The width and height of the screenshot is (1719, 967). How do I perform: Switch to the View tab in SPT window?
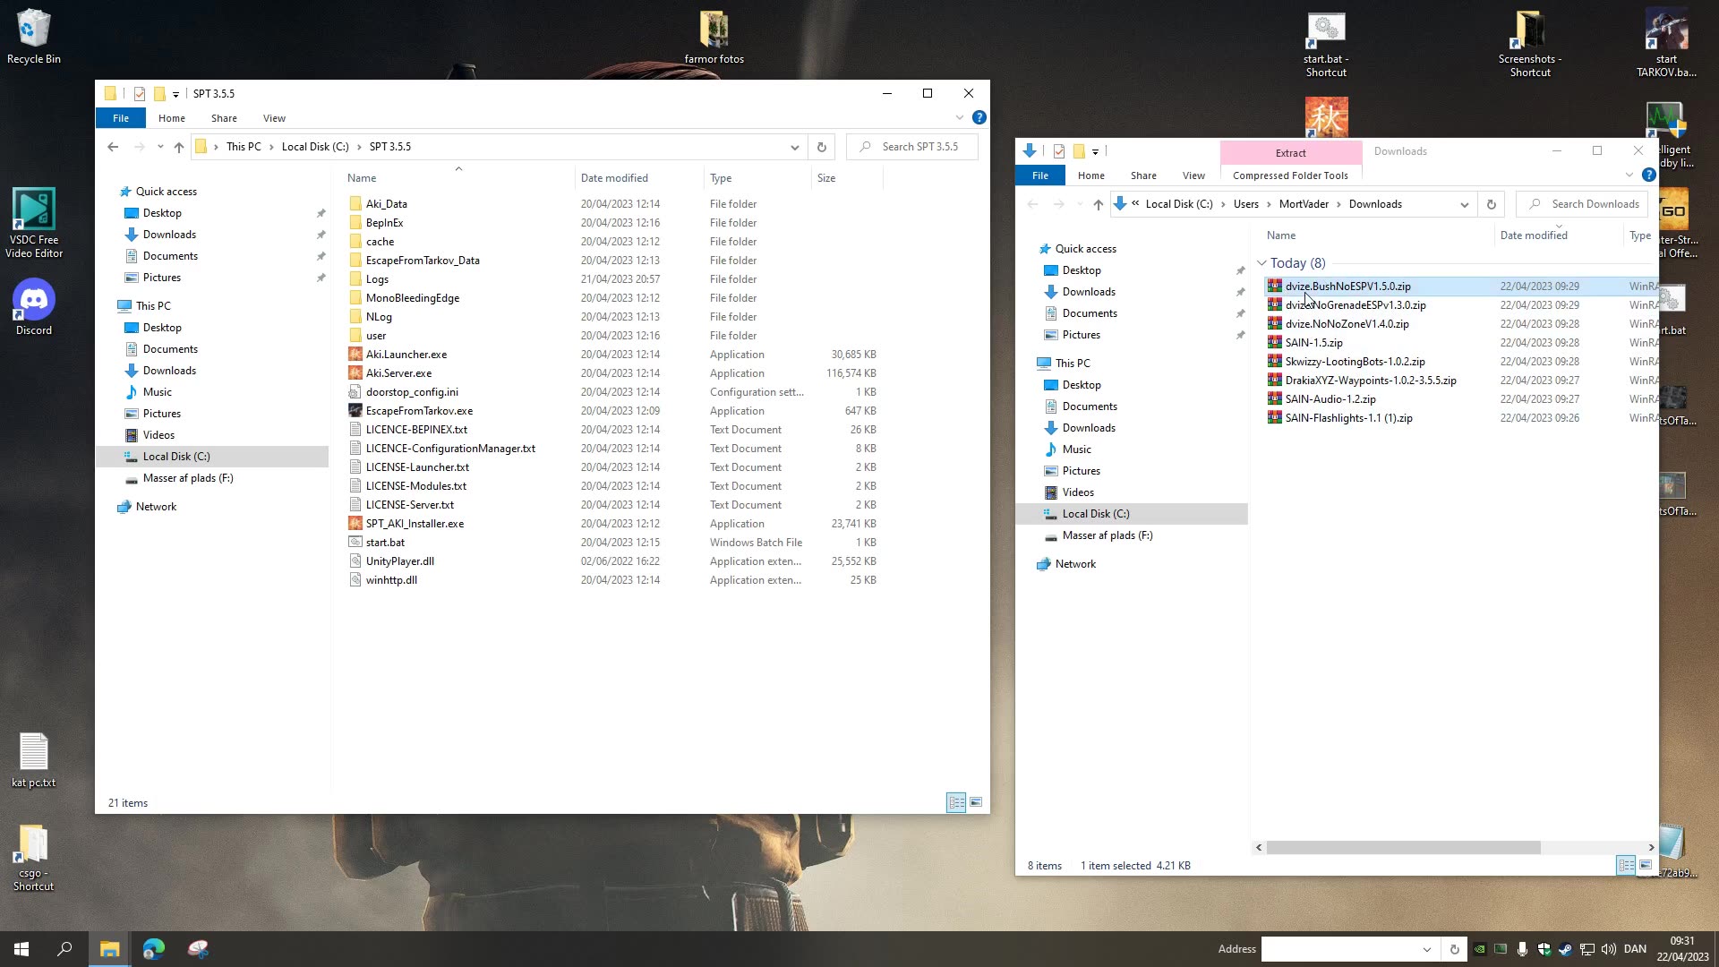coord(274,117)
